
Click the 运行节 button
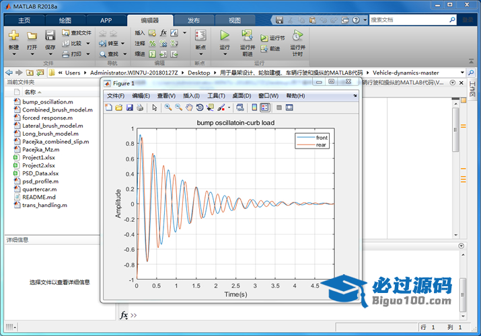(272, 38)
